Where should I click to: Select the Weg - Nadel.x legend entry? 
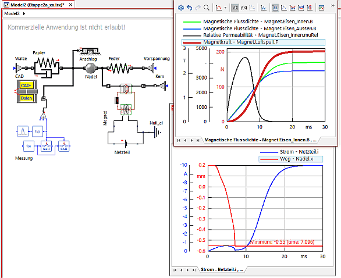[x=291, y=159]
